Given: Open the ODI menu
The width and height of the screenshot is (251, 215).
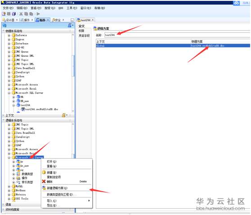Looking at the screenshot, I should coord(61,8).
